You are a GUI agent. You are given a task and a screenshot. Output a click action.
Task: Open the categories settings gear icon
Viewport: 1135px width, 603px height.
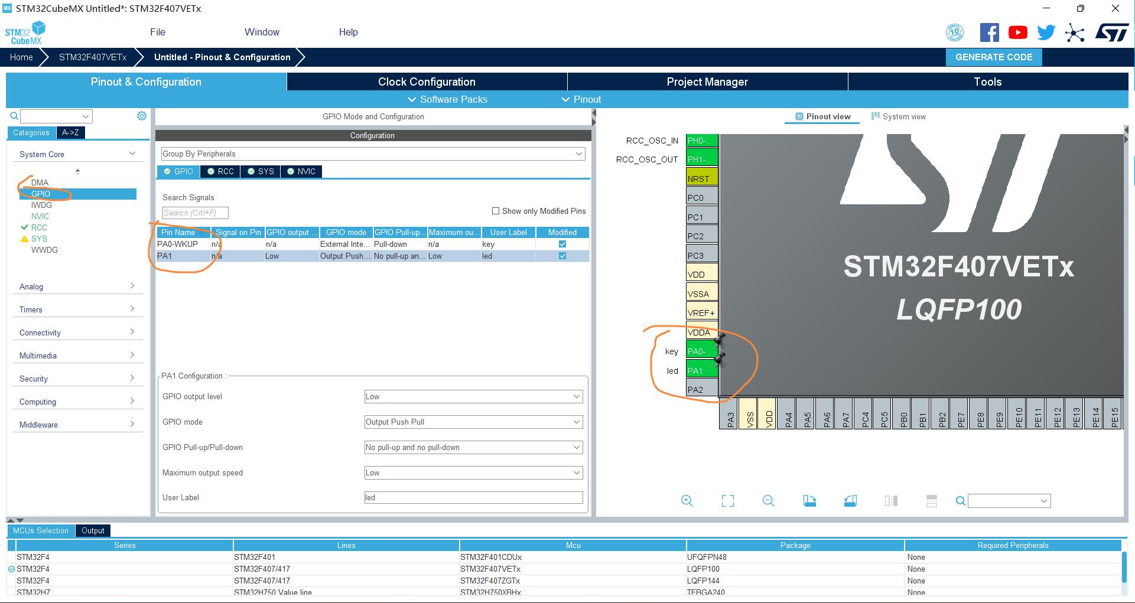142,116
